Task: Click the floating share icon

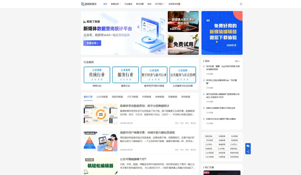Action: [248, 152]
